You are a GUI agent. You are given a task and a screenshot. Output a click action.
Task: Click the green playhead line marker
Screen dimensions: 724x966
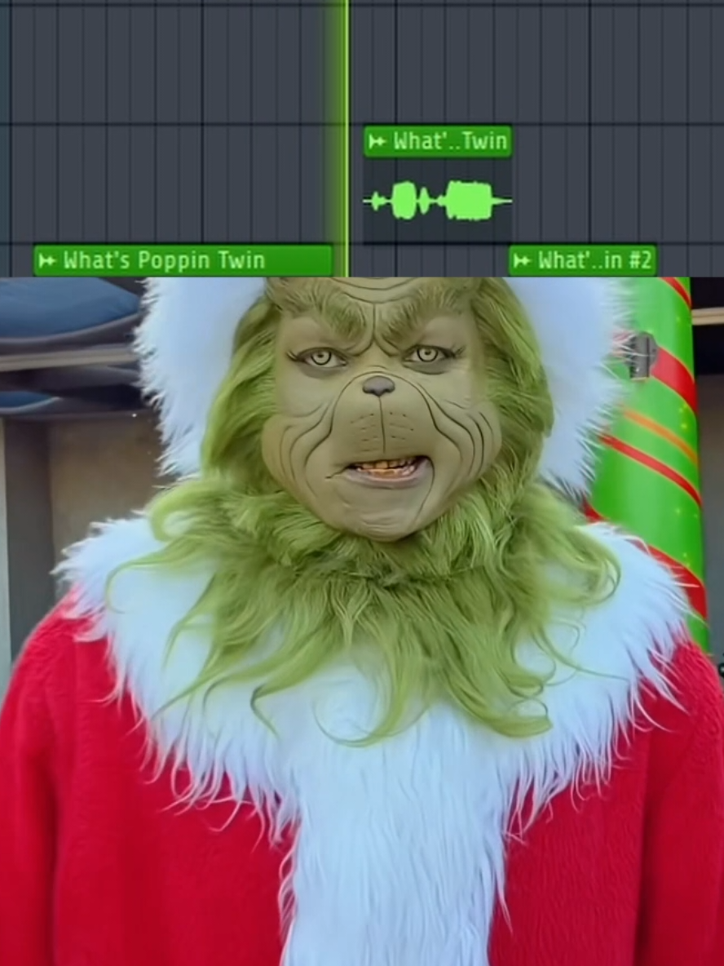(347, 138)
